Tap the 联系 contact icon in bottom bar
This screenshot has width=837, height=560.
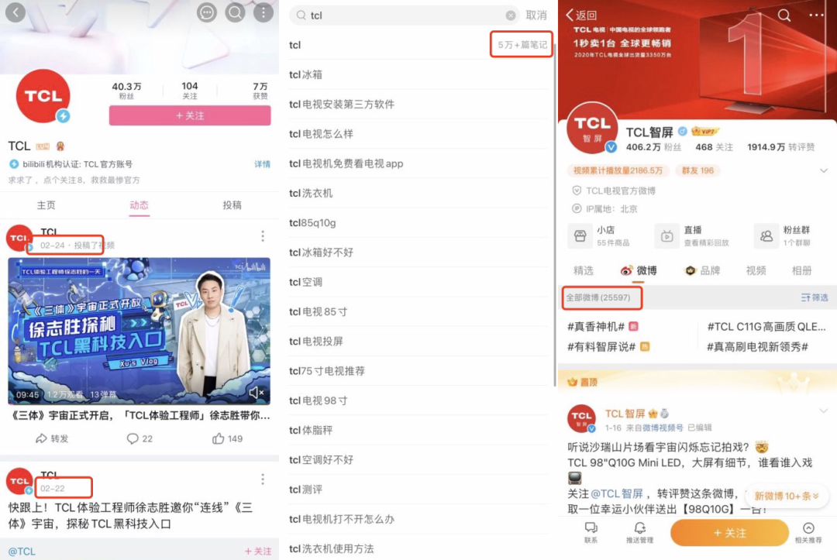[x=591, y=532]
